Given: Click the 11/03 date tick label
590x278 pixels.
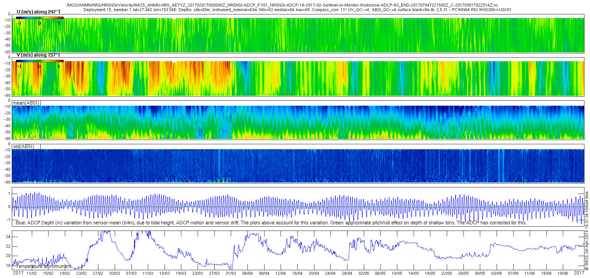Looking at the screenshot, I should click(148, 273).
